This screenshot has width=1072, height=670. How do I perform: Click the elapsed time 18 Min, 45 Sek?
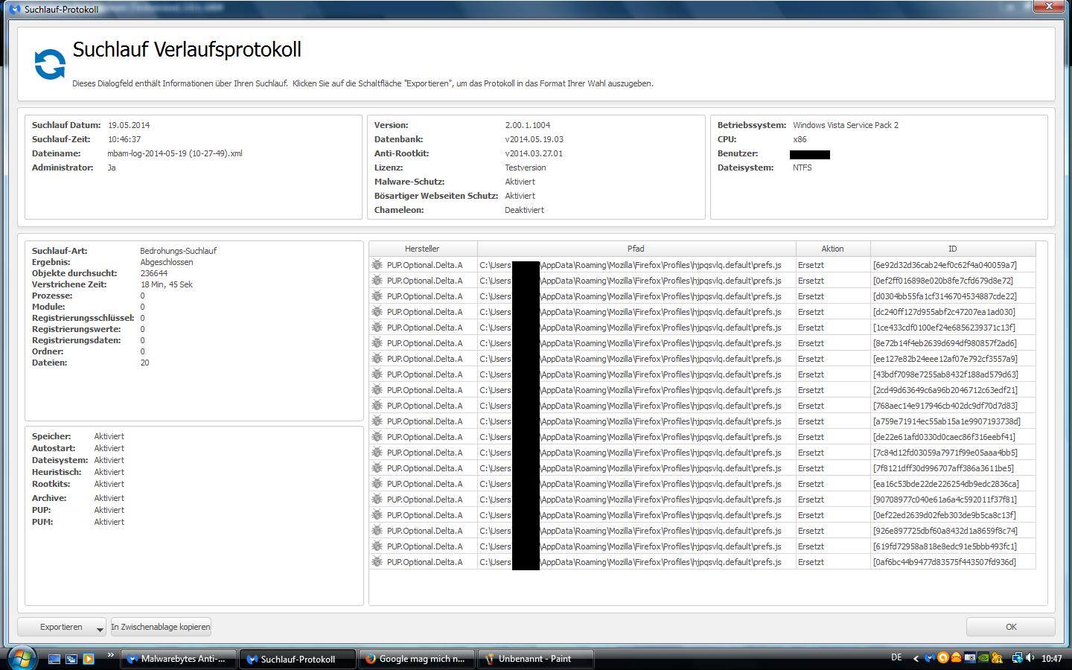(166, 284)
